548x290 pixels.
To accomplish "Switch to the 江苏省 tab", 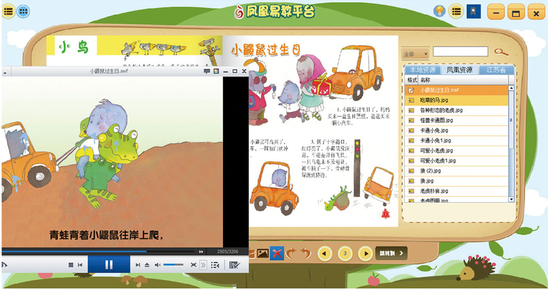I will point(496,70).
